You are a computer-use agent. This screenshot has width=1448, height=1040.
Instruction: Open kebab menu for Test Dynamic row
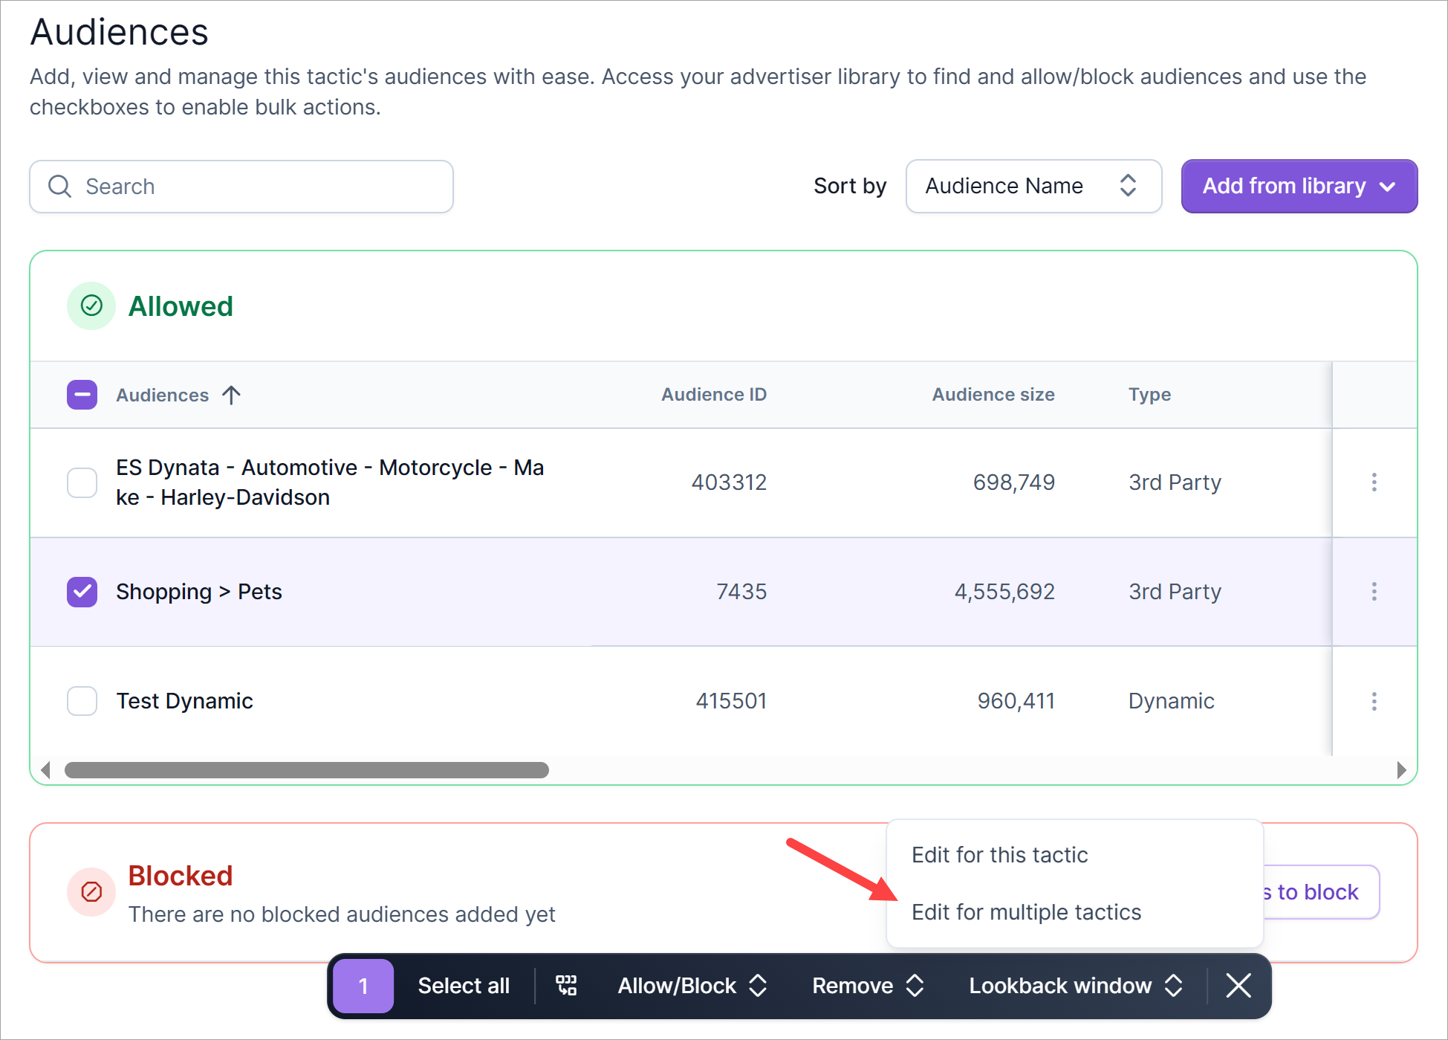coord(1374,701)
